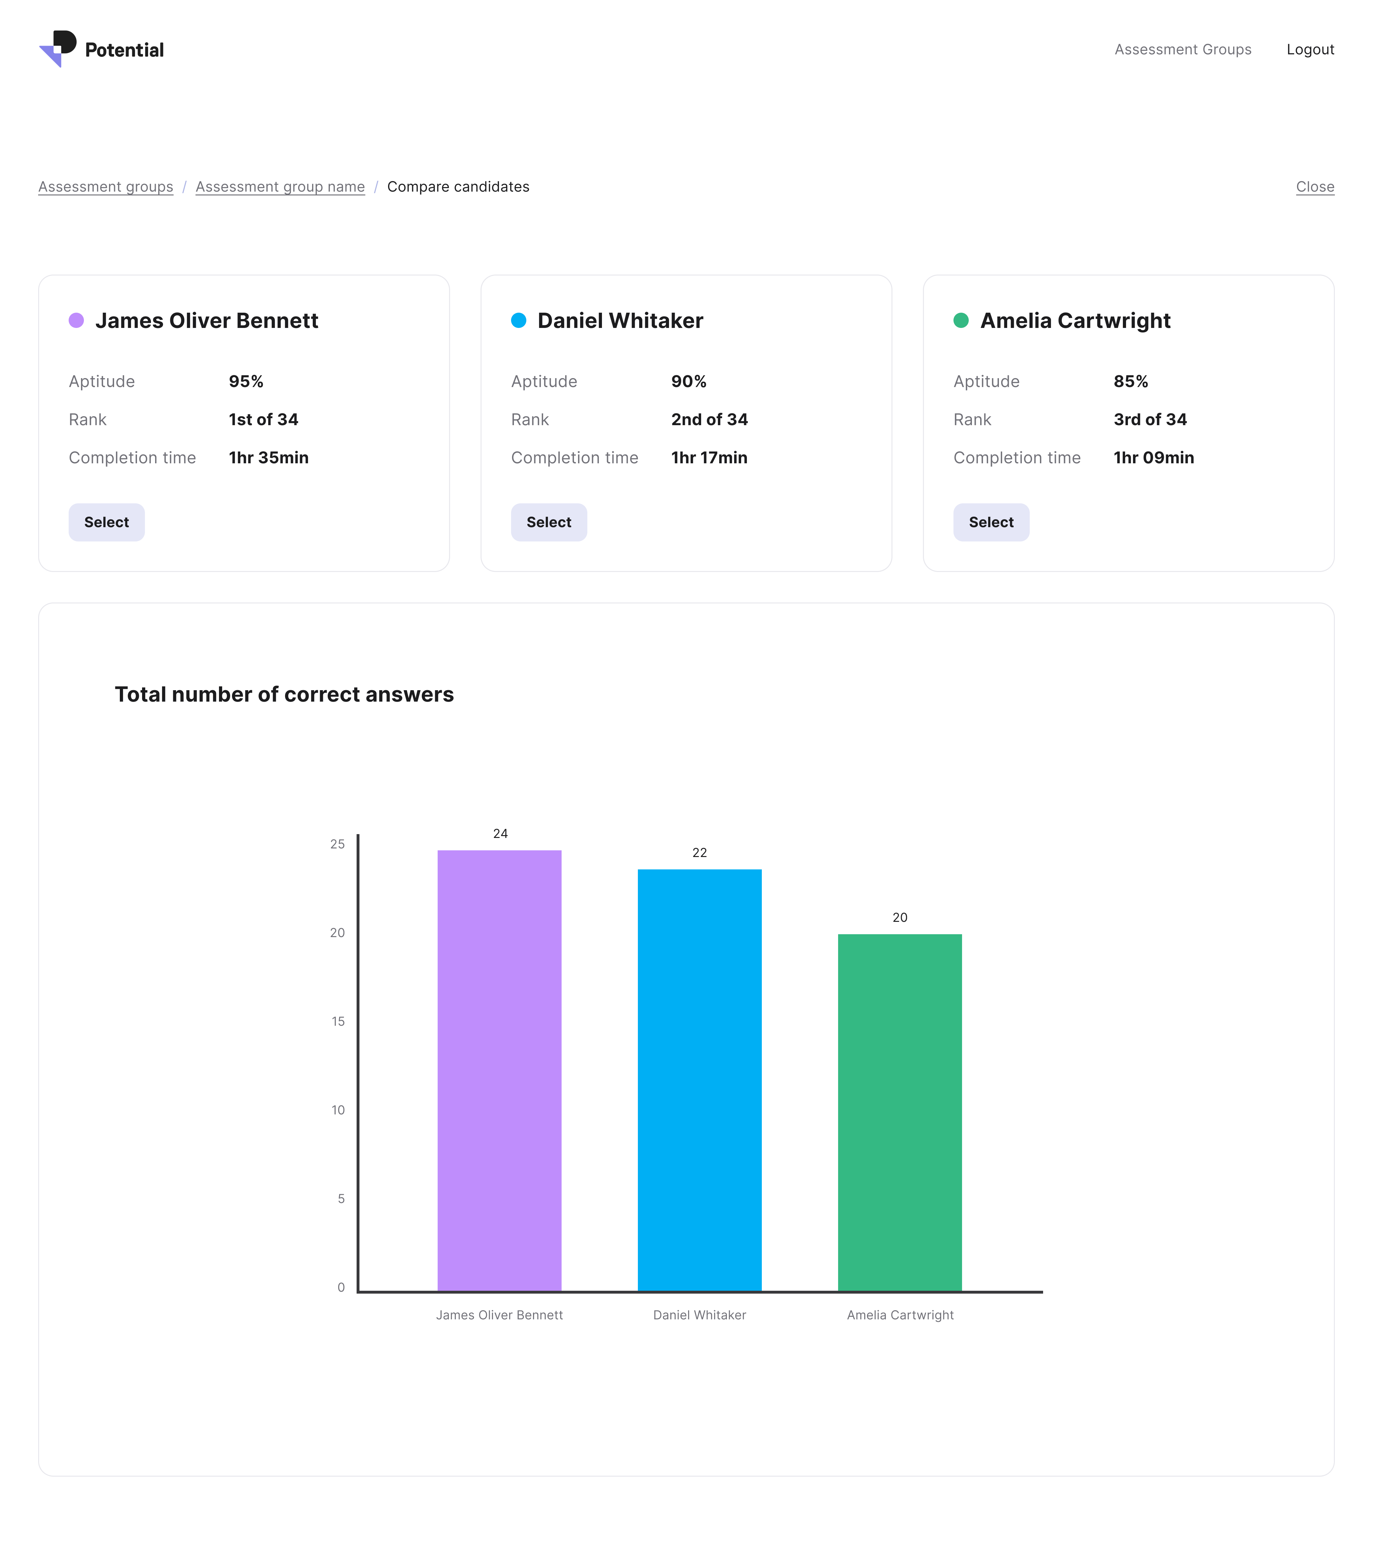Image resolution: width=1373 pixels, height=1551 pixels.
Task: Go to the Assessment groups breadcrumb link
Action: coord(106,187)
